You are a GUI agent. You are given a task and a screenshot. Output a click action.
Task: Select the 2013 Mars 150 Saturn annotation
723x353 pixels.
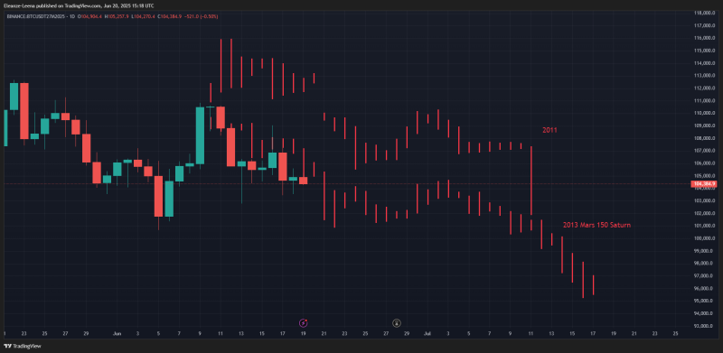point(596,226)
